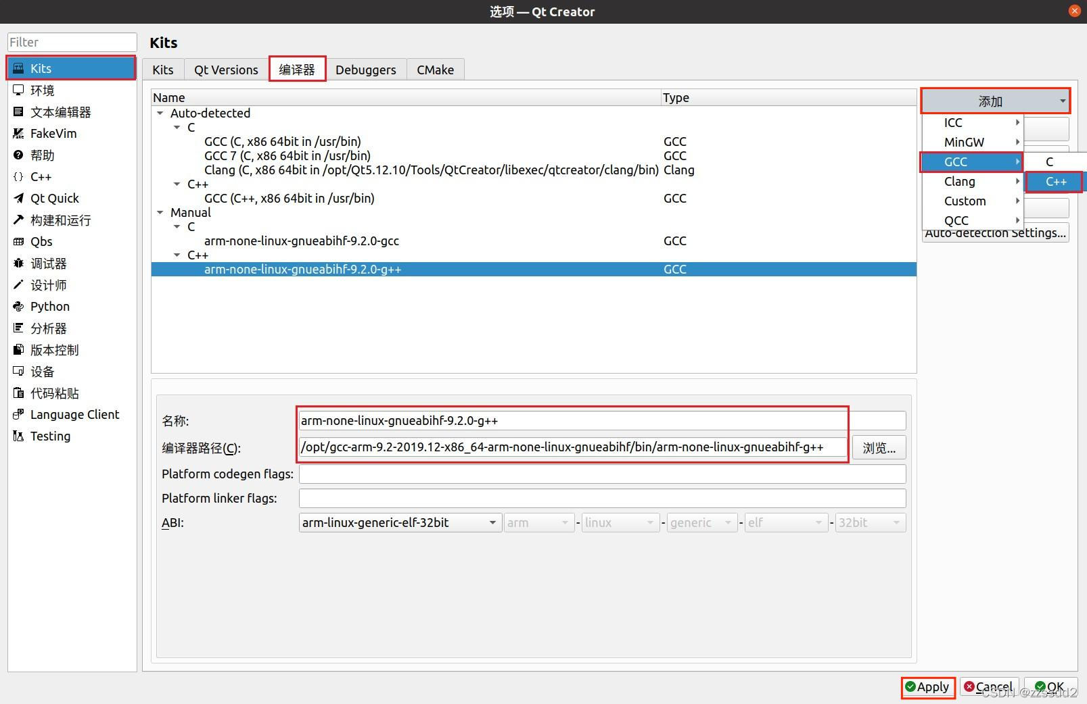Click the Cancel button
This screenshot has width=1087, height=704.
(988, 687)
